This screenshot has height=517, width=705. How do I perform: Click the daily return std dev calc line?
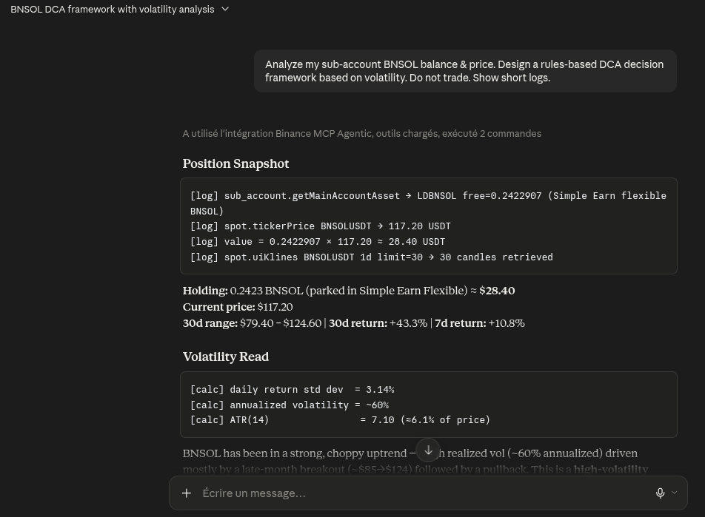293,390
